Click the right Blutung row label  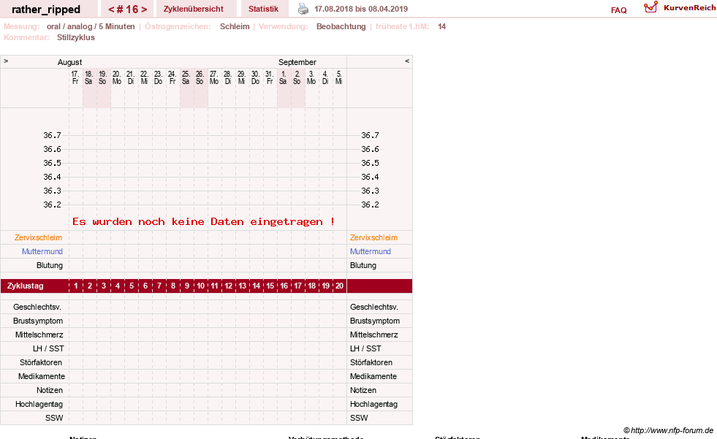363,265
